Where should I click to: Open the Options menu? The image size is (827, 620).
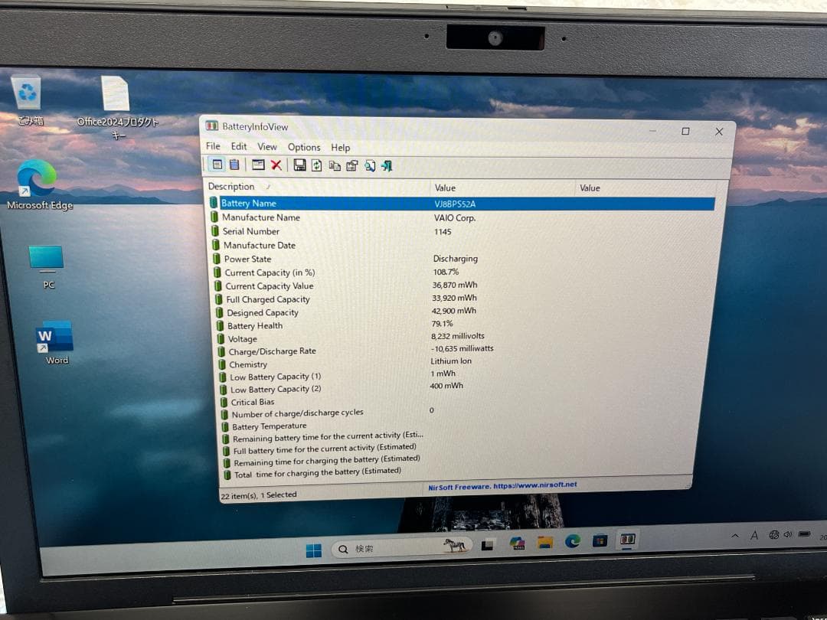(x=304, y=147)
